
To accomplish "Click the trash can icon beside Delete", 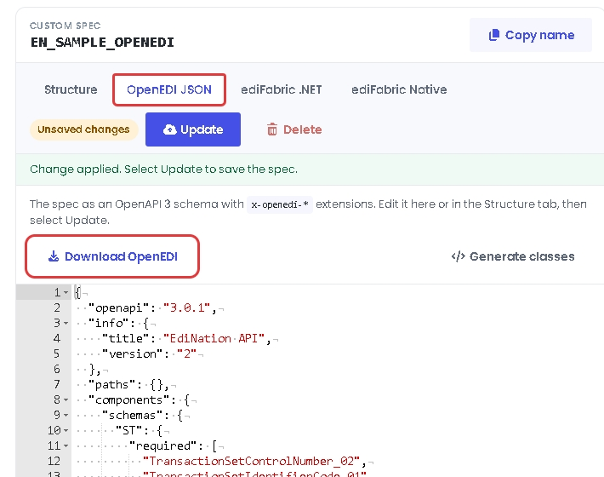I will point(272,129).
